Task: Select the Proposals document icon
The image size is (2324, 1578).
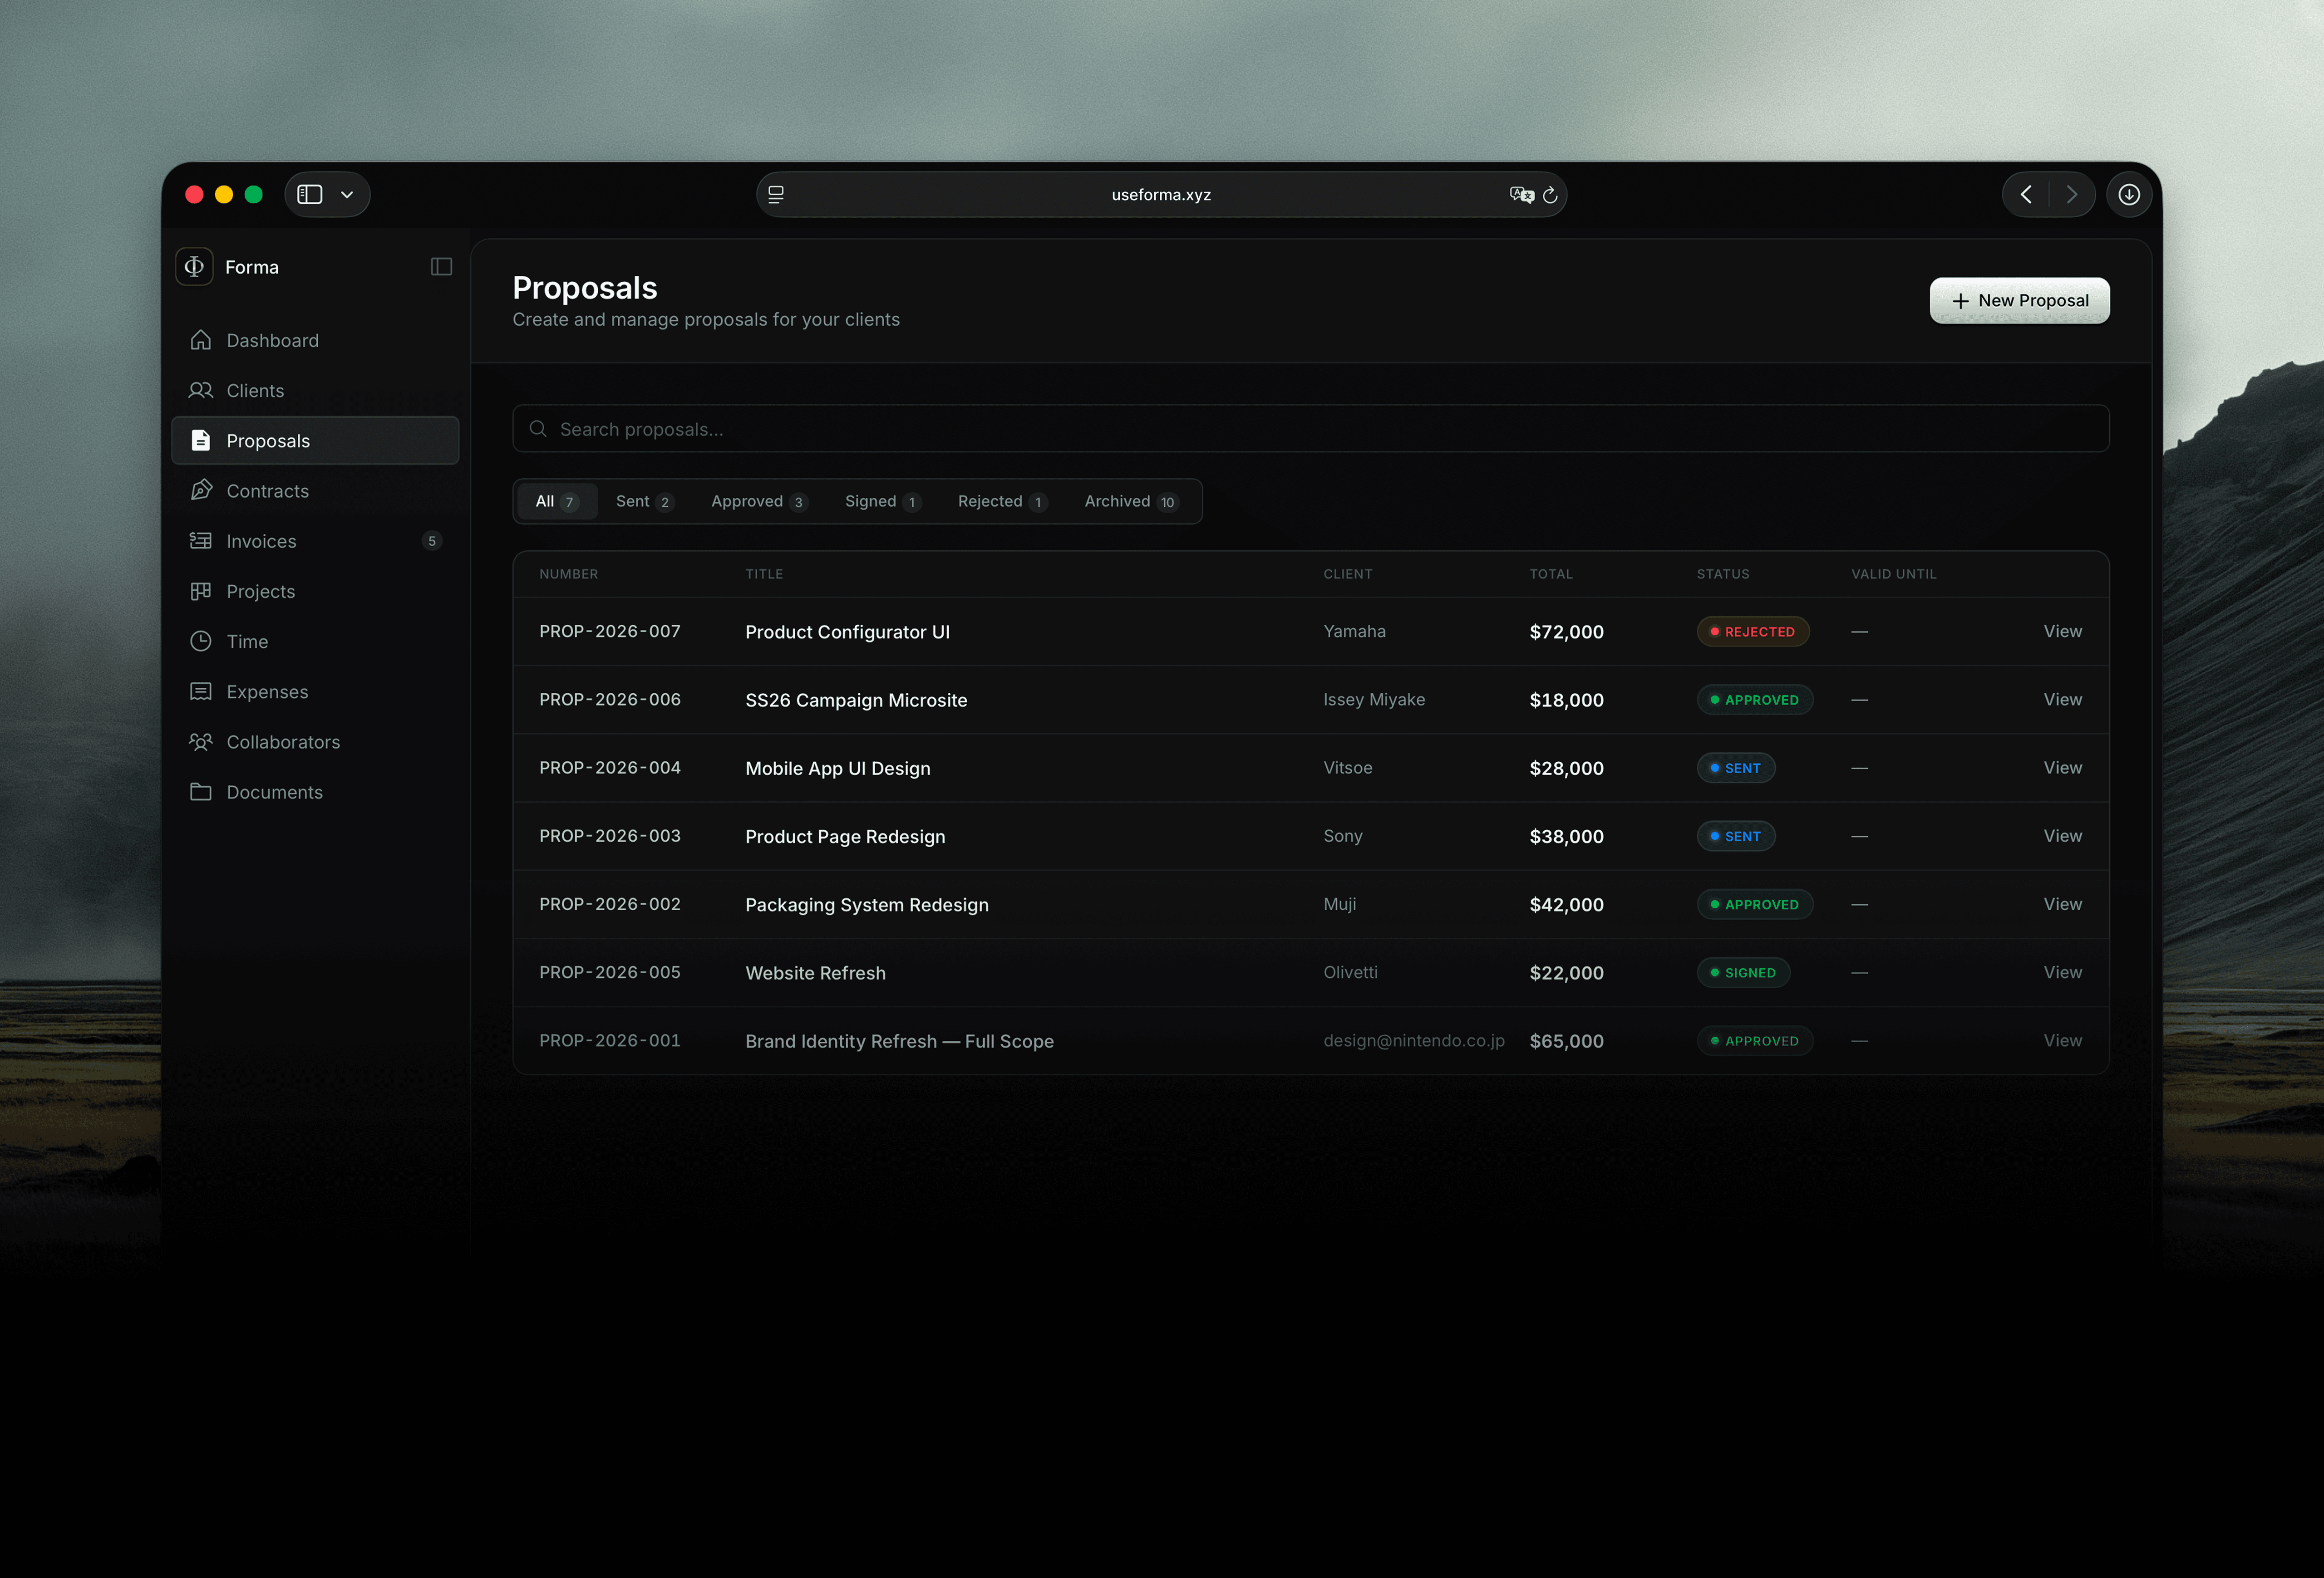Action: click(201, 441)
